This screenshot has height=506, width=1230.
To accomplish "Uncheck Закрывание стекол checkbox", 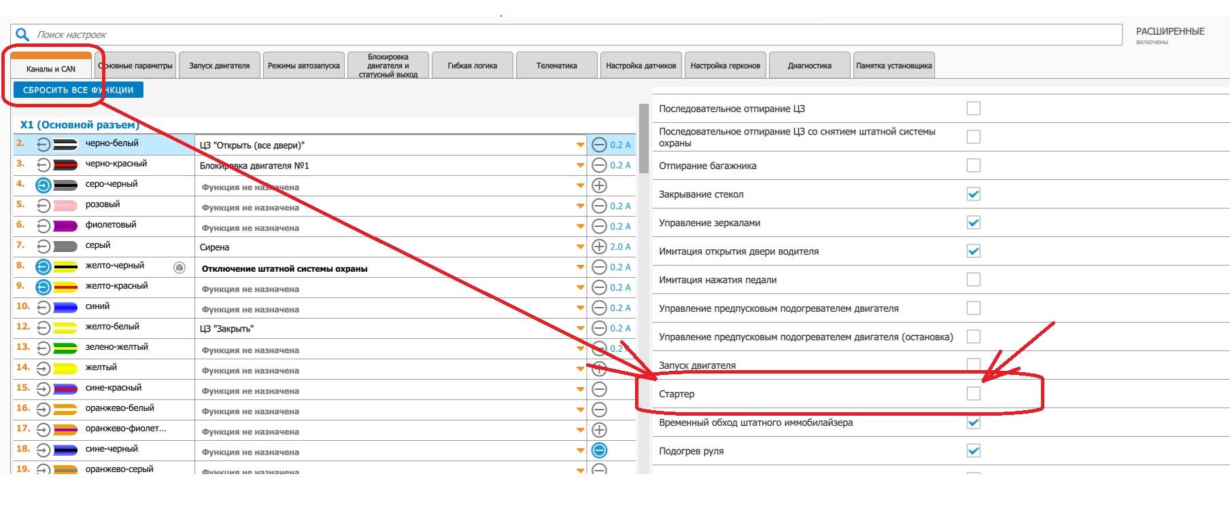I will pos(974,194).
